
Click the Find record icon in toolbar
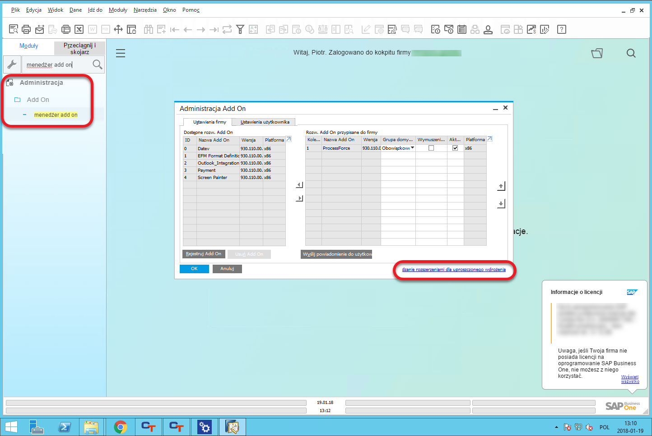point(13,29)
